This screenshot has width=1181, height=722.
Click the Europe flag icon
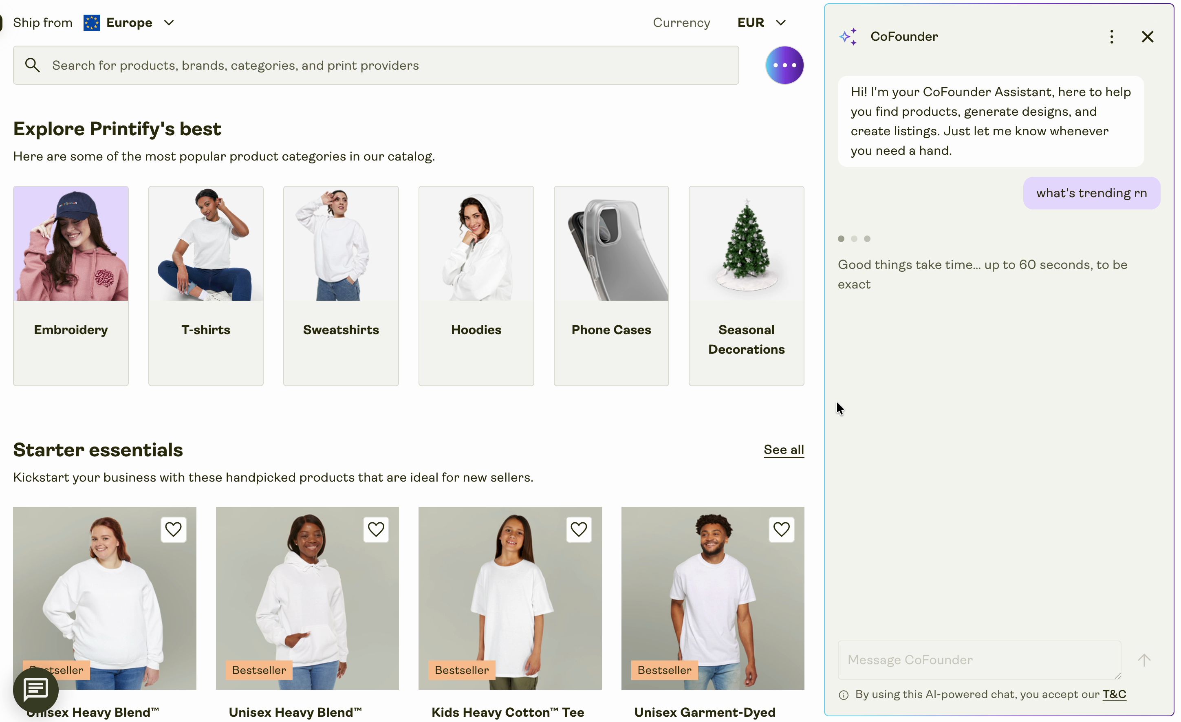[92, 22]
